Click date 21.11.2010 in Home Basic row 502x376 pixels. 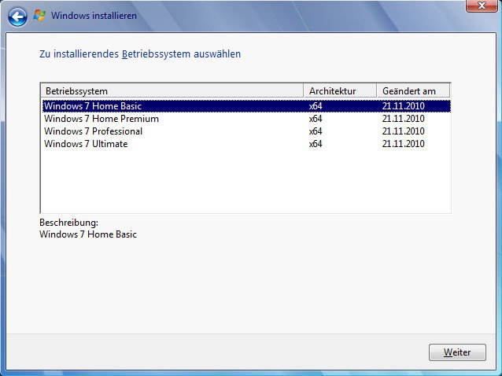click(404, 106)
